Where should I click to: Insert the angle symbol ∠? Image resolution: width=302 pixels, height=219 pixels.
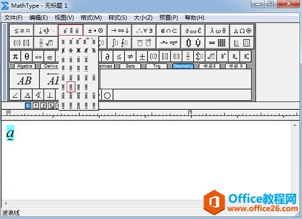(15, 95)
